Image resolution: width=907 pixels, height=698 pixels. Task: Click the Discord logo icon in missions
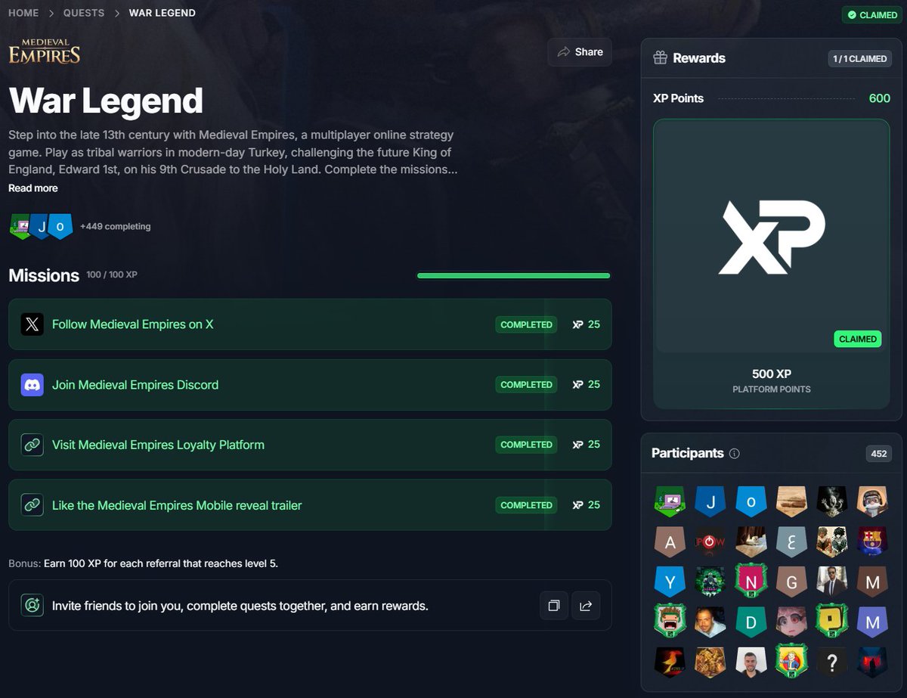click(32, 385)
